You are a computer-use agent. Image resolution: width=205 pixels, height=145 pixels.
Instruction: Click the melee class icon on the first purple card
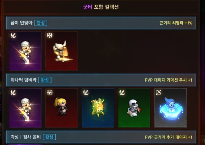tap(13, 35)
